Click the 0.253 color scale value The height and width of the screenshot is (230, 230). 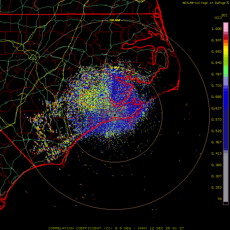216,188
